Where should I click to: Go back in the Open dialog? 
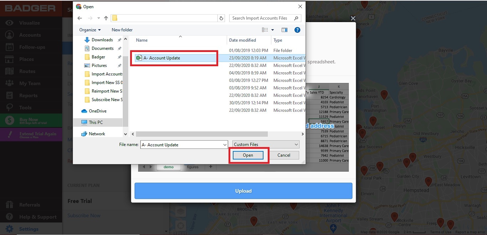(x=80, y=18)
